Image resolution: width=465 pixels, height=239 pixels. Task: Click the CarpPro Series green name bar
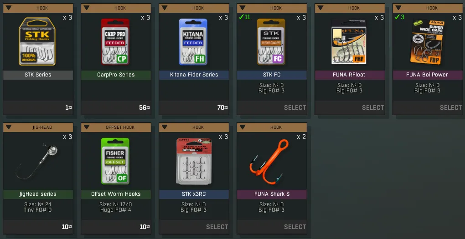click(116, 75)
